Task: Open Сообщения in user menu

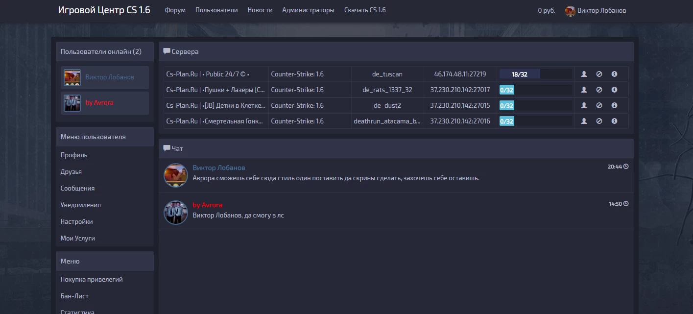Action: (77, 189)
